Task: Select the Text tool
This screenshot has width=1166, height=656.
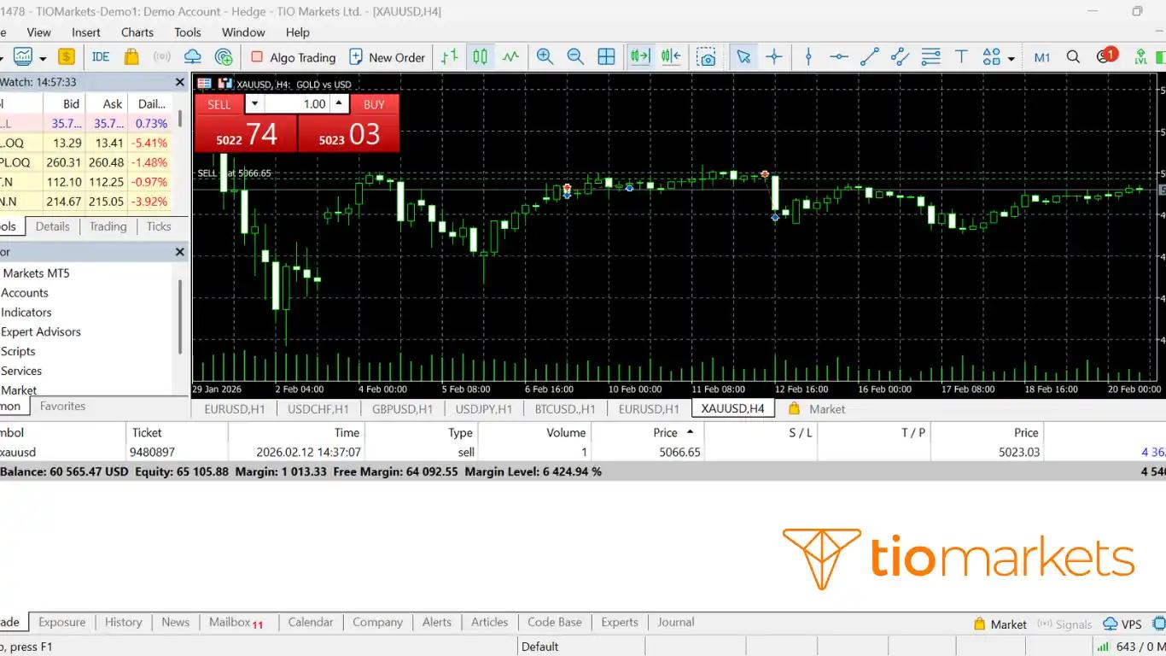Action: pyautogui.click(x=961, y=57)
